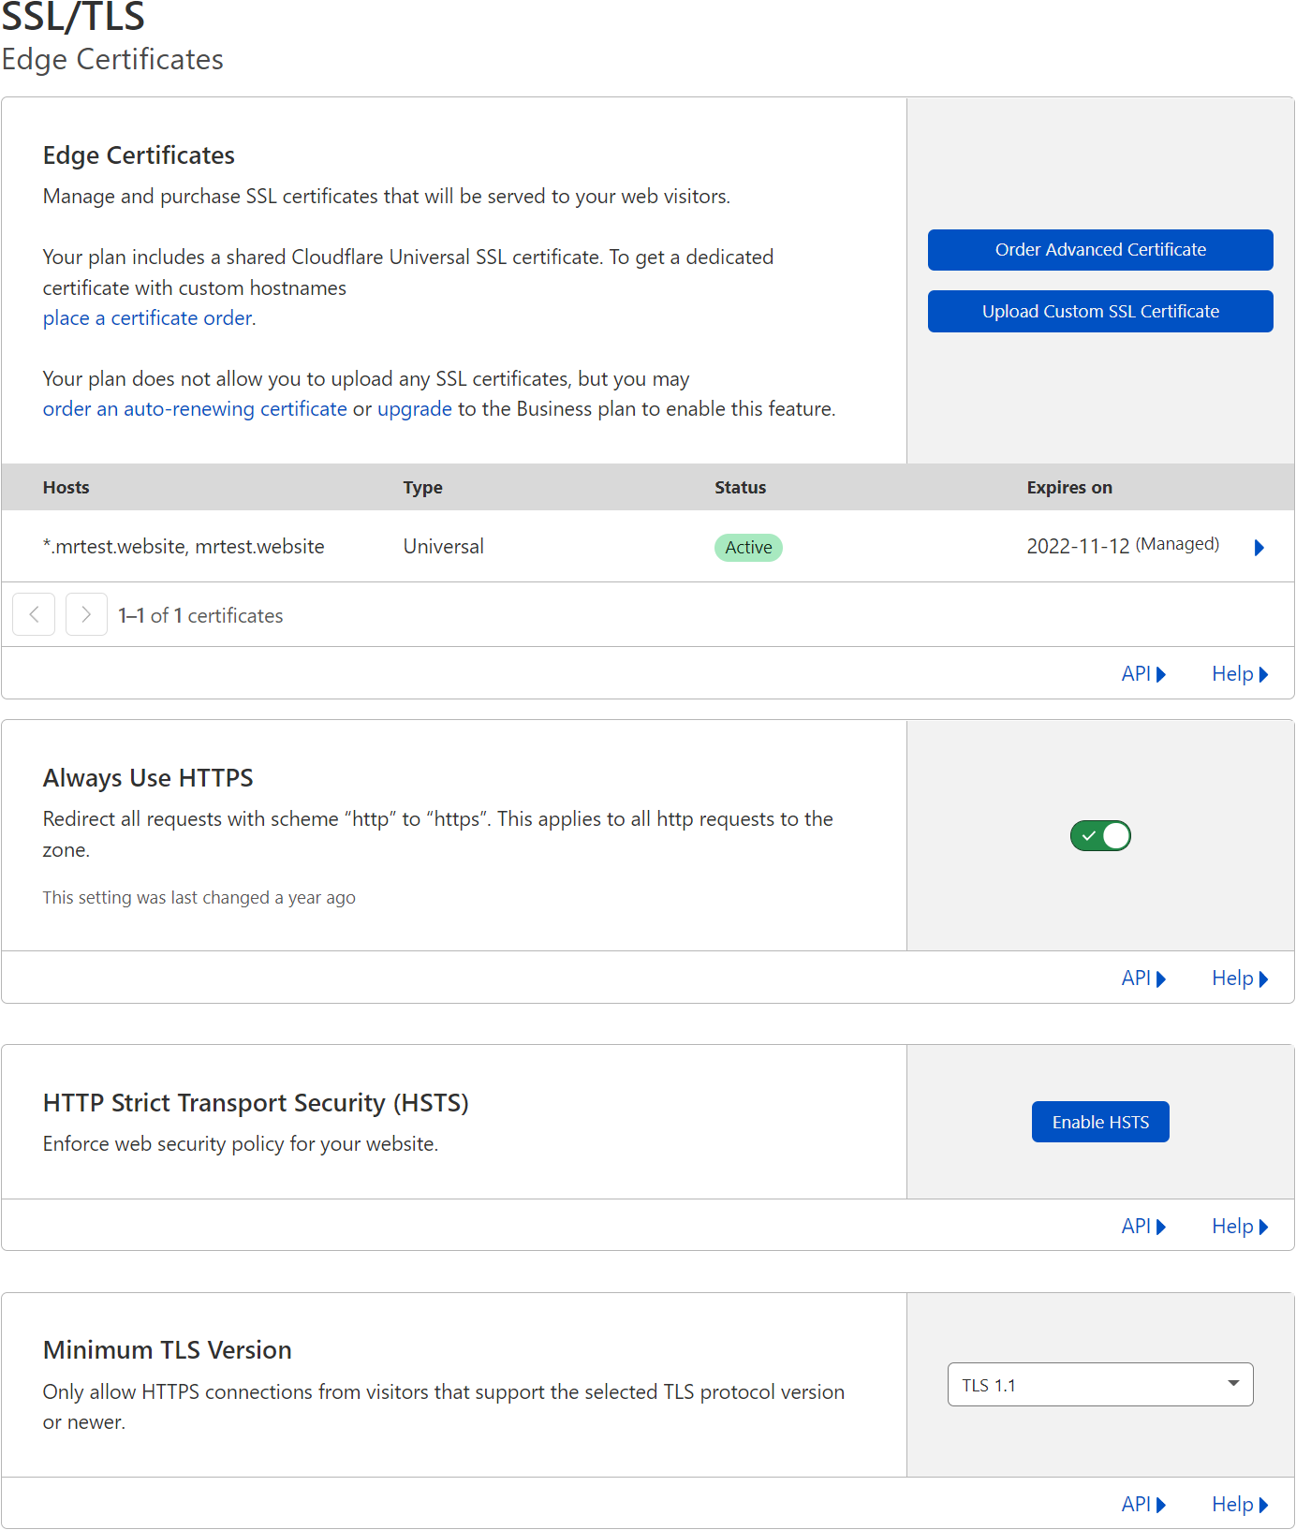Open Minimum TLS Version dropdown

(x=1100, y=1385)
